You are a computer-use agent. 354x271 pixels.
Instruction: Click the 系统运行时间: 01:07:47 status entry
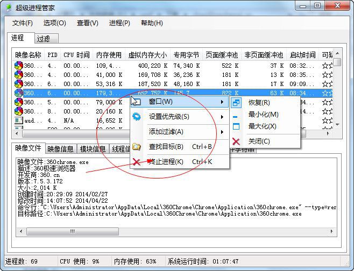point(203,261)
